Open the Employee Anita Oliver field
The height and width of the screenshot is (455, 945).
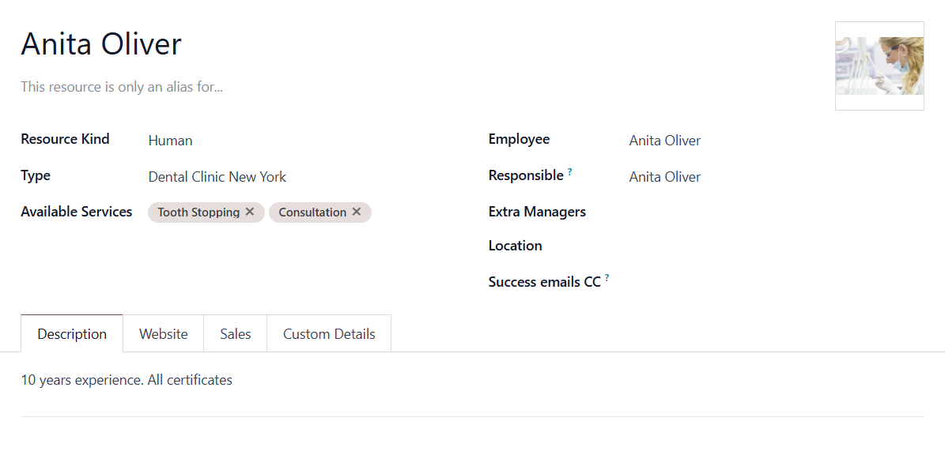pos(777,141)
